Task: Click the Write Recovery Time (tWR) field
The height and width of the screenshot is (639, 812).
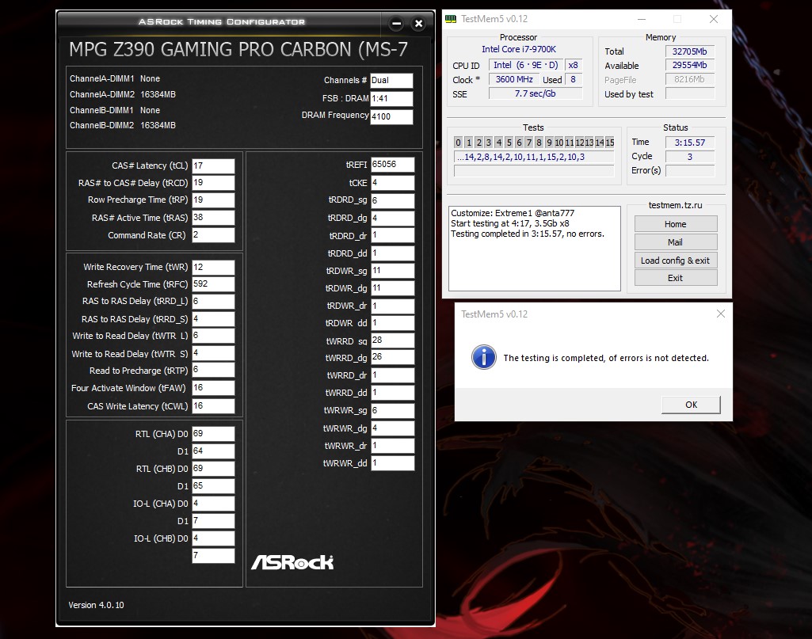Action: point(213,268)
